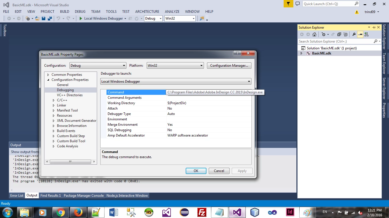
Task: Click the View Class Diagram icon
Action: point(367,34)
